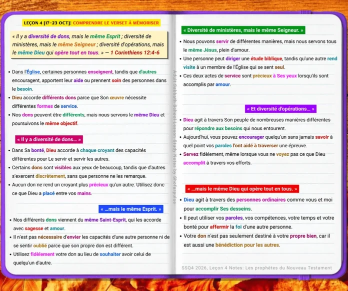Select the teal word 'foi'

(238, 227)
